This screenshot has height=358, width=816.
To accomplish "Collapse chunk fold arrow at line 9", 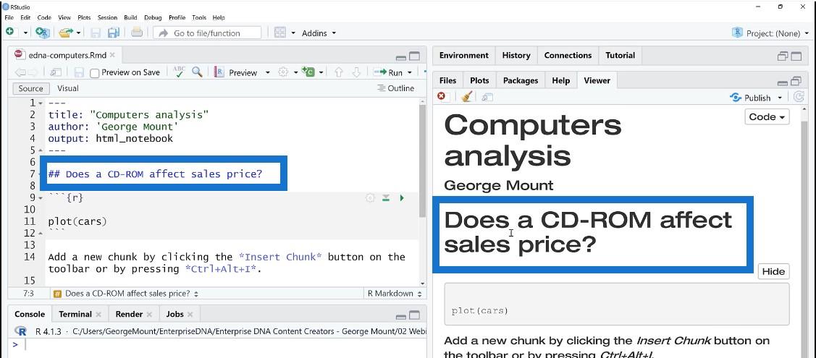I will pyautogui.click(x=41, y=198).
